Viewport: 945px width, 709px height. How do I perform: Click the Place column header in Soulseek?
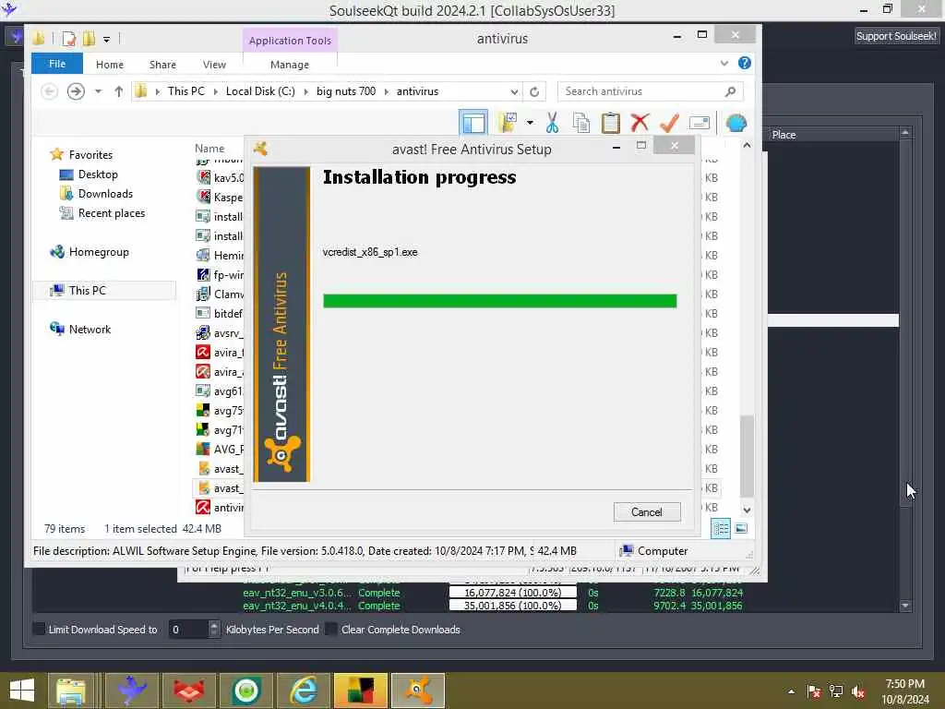pos(784,135)
